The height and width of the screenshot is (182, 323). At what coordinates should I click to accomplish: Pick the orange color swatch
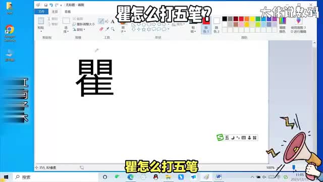[247, 19]
